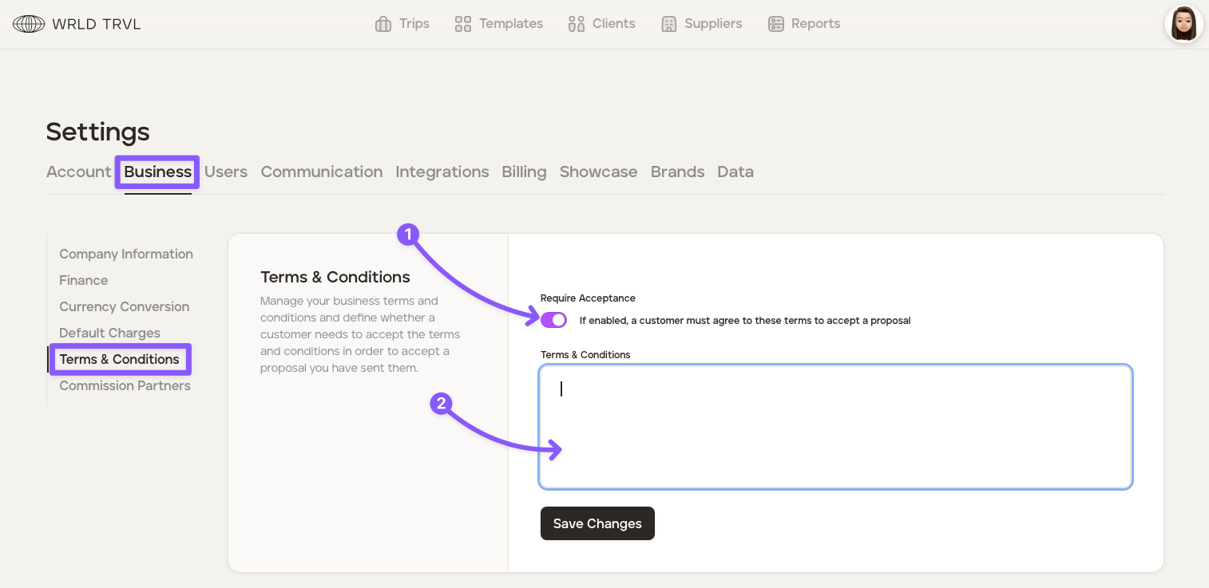Click the Templates grid icon
The image size is (1209, 588).
click(463, 24)
